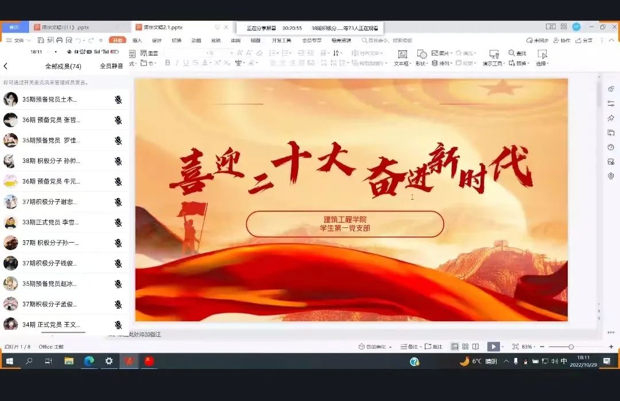Click the find (查找) magnifier icon

pyautogui.click(x=511, y=53)
